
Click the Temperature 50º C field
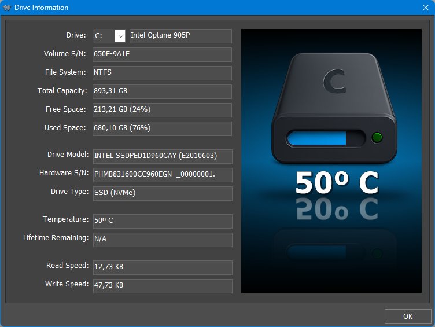[x=163, y=221]
